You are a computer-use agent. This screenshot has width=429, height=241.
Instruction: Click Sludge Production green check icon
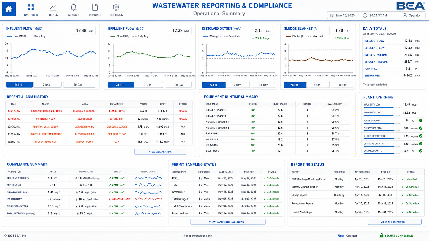421,136
